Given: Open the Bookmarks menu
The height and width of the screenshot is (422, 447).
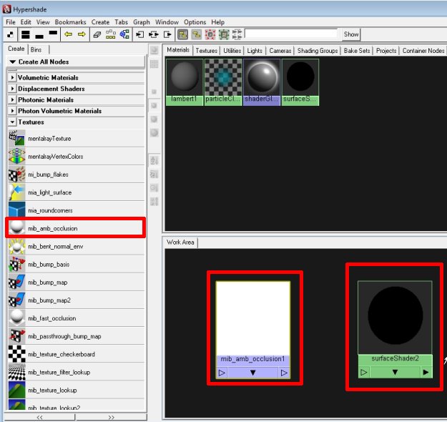Looking at the screenshot, I should (x=70, y=22).
